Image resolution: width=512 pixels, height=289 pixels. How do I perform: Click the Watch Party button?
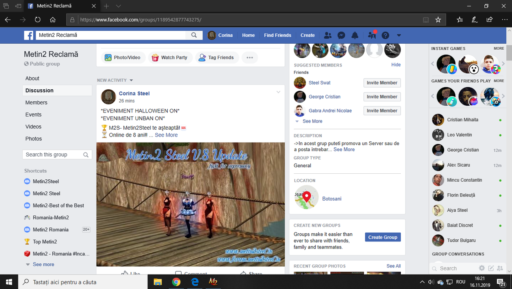pyautogui.click(x=170, y=58)
